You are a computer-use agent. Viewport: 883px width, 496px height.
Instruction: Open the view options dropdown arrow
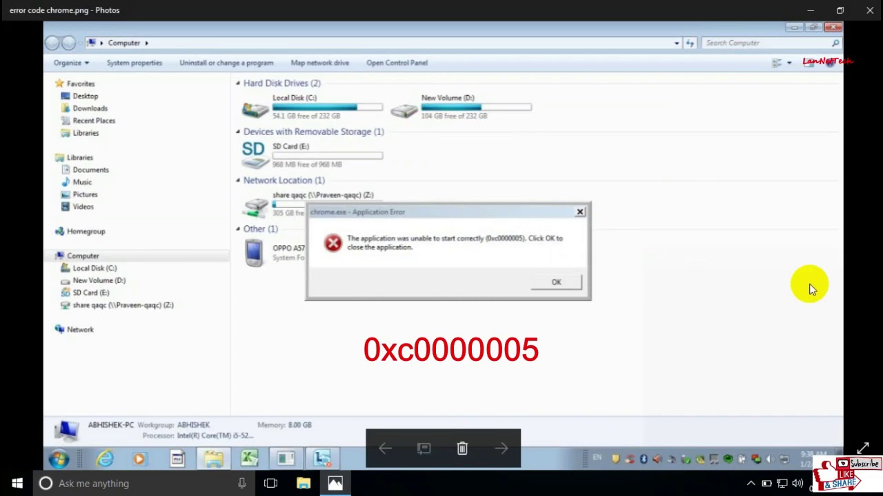[789, 63]
